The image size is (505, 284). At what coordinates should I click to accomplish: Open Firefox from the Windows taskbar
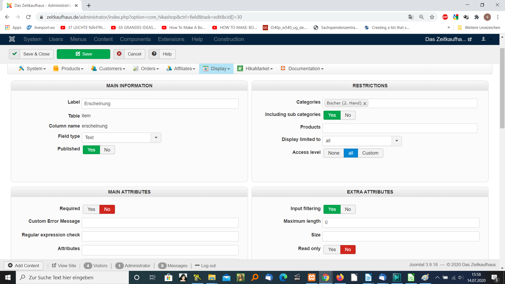(x=340, y=277)
